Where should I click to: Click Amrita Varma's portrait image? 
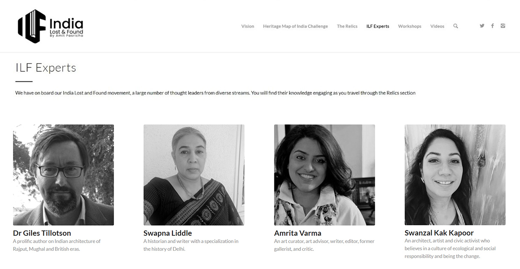click(324, 174)
